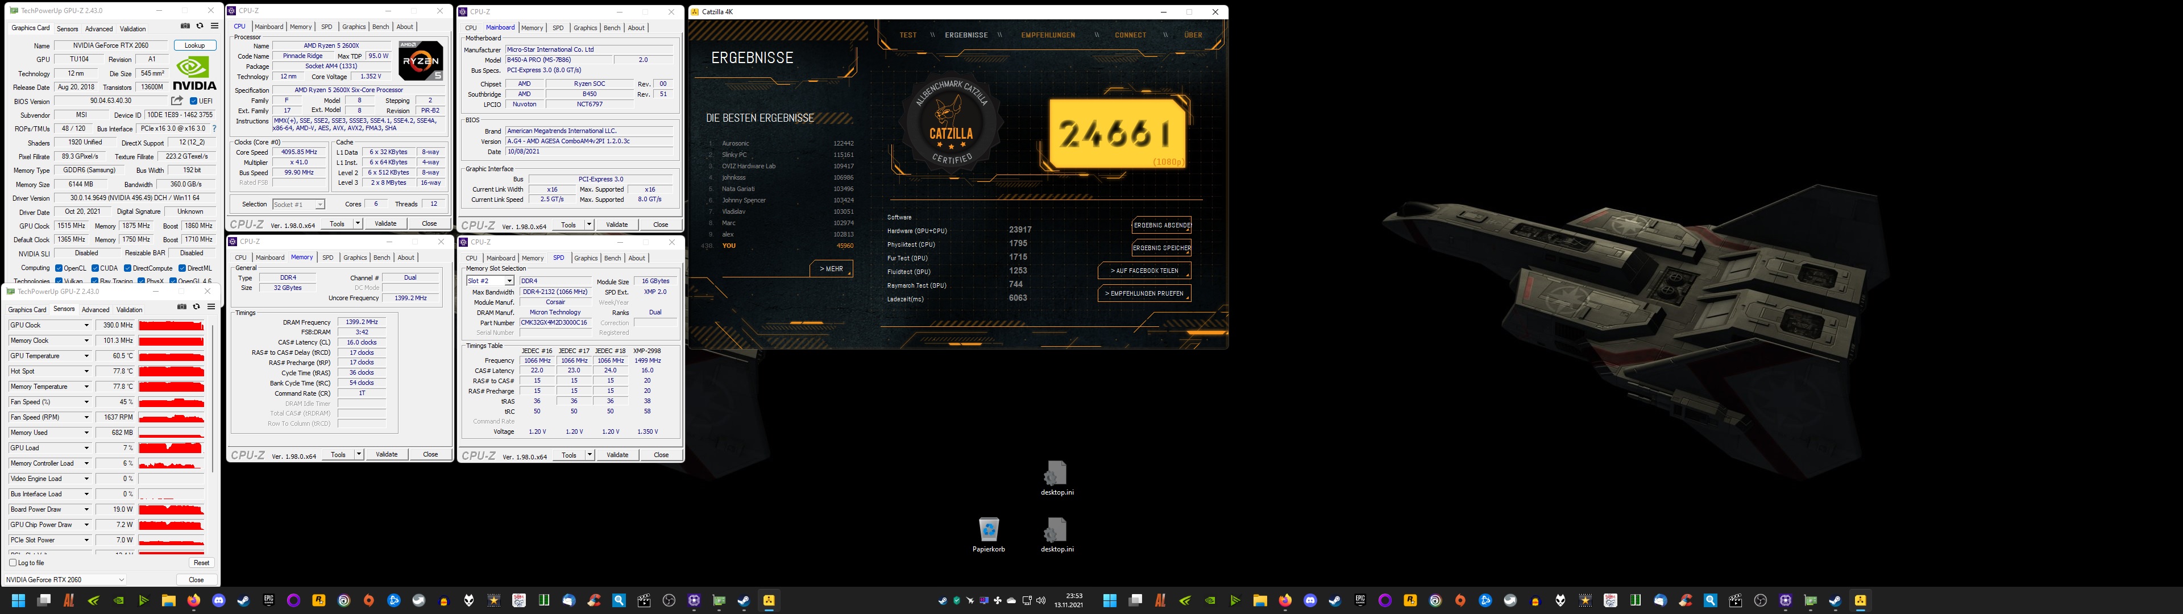Click ERGEBNIS ABSENDEN in Catzilla
The image size is (2183, 614).
[x=1162, y=225]
